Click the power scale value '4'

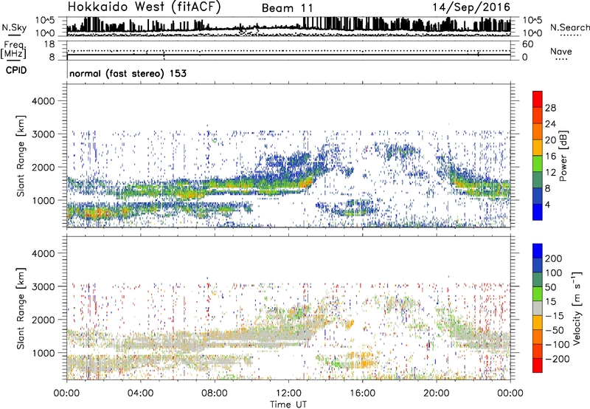(547, 205)
